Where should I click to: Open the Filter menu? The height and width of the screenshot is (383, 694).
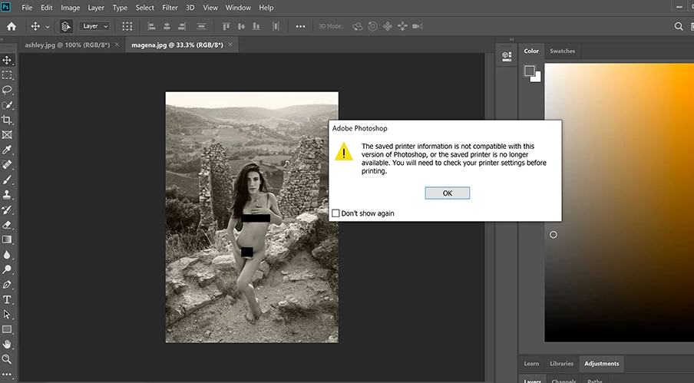pos(170,8)
